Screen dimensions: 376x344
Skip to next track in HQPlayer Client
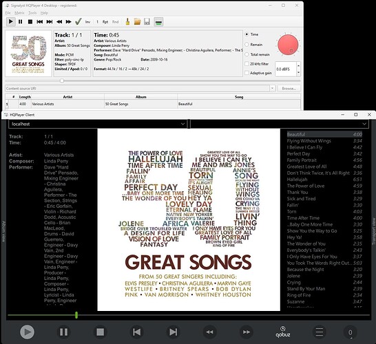click(x=173, y=332)
